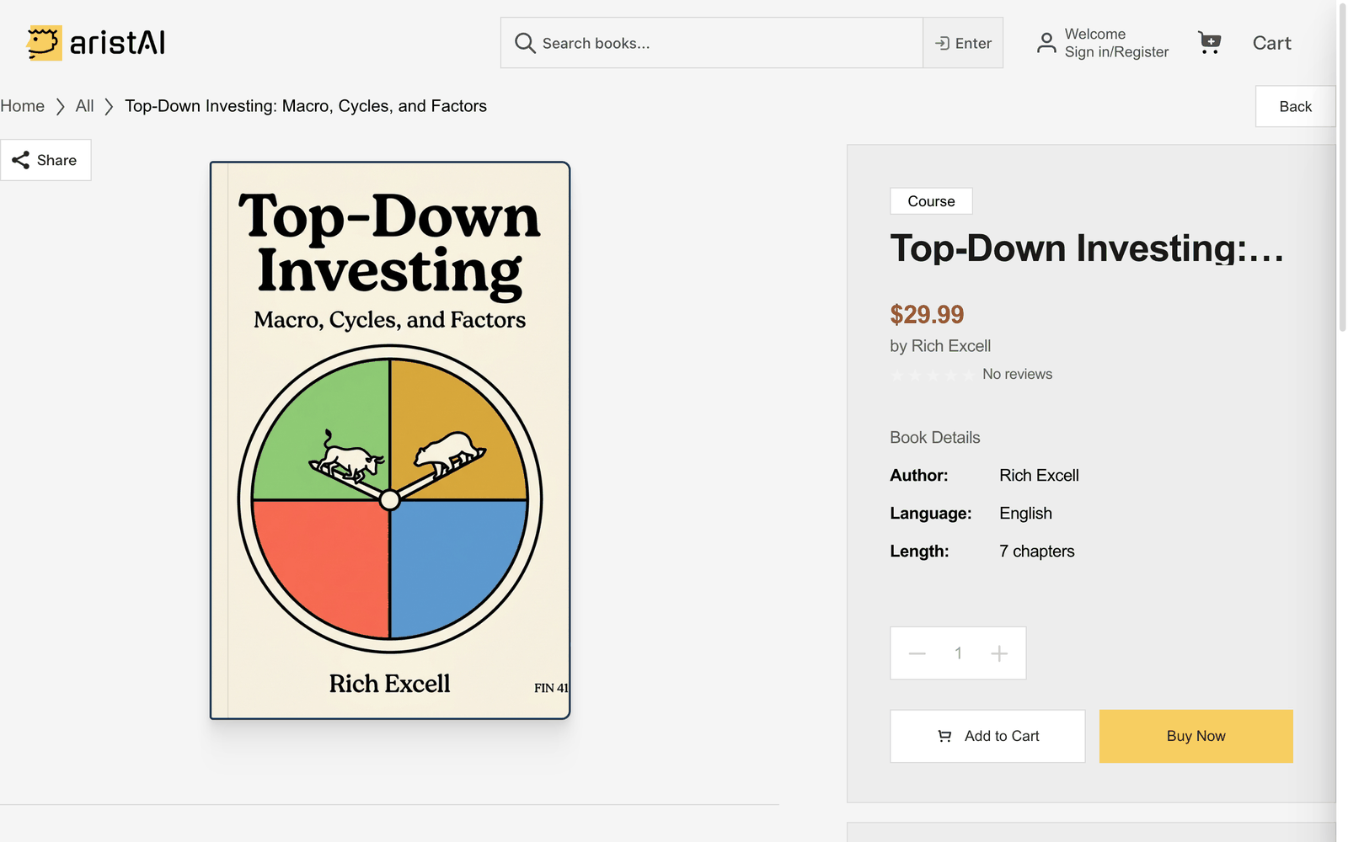The height and width of the screenshot is (842, 1348).
Task: Click the 'Rich Excell' author value in details
Action: pyautogui.click(x=1039, y=476)
